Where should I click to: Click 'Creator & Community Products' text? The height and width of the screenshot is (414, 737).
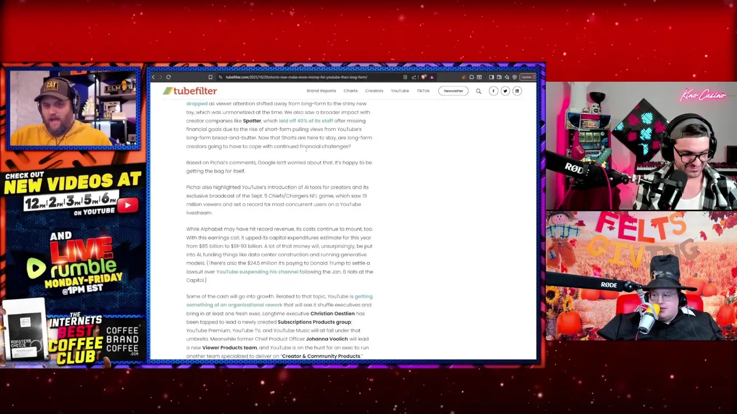coord(321,356)
